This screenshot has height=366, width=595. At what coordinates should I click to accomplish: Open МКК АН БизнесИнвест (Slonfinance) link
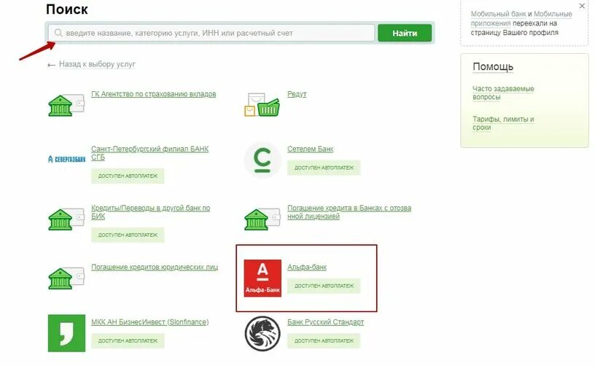pyautogui.click(x=150, y=322)
